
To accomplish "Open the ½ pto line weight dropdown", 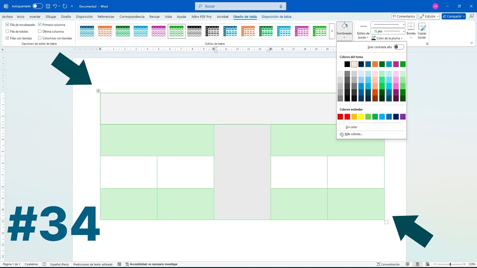I will pyautogui.click(x=388, y=31).
